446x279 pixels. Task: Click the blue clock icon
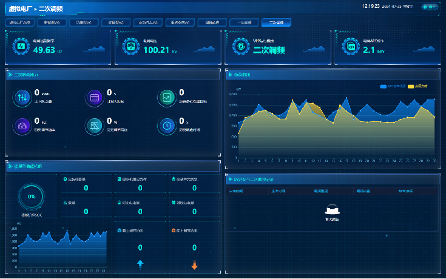click(x=166, y=126)
